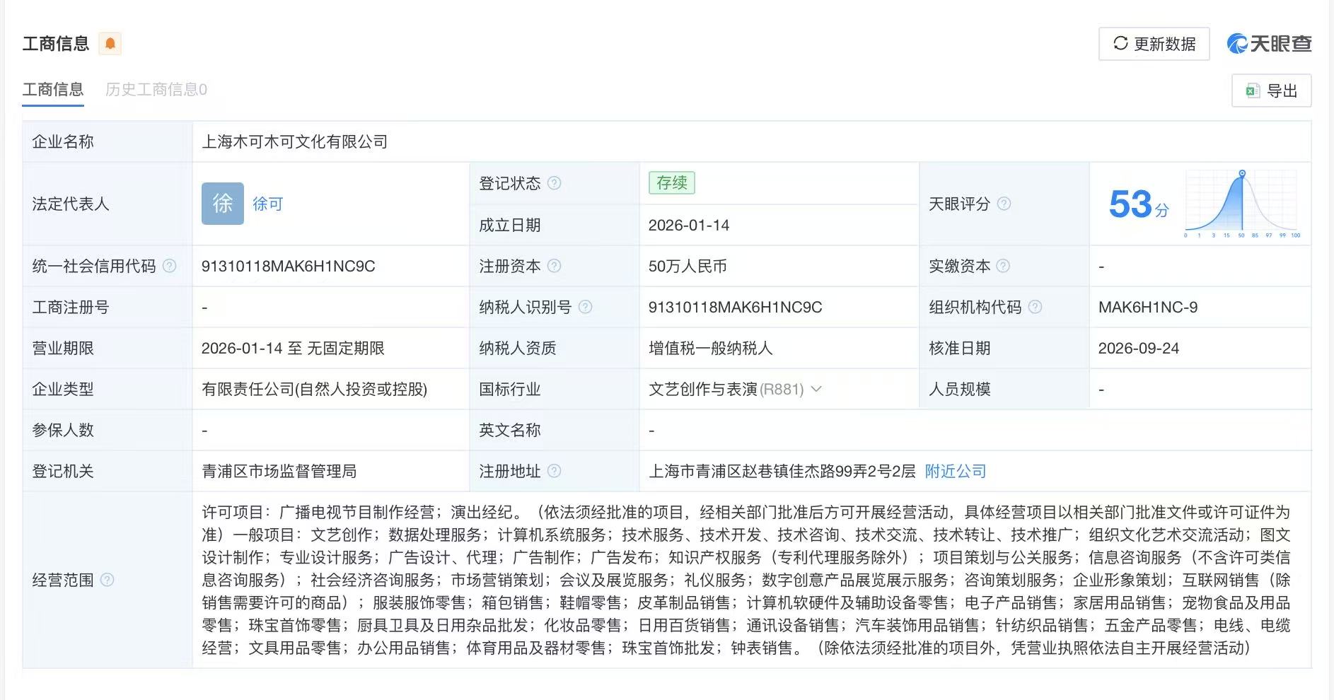Screen dimensions: 1334x700
Task: Click approval date 2026-09-24
Action: 1139,348
